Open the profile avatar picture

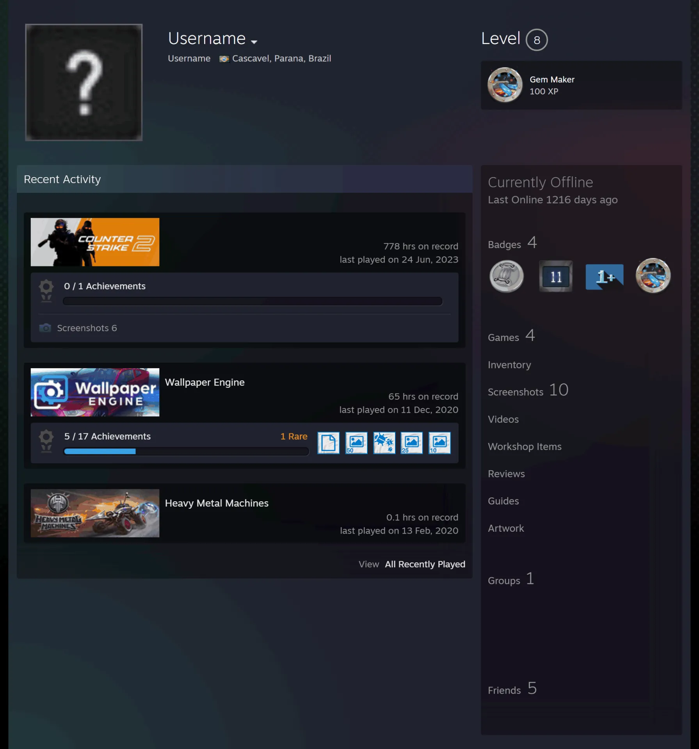pyautogui.click(x=84, y=82)
